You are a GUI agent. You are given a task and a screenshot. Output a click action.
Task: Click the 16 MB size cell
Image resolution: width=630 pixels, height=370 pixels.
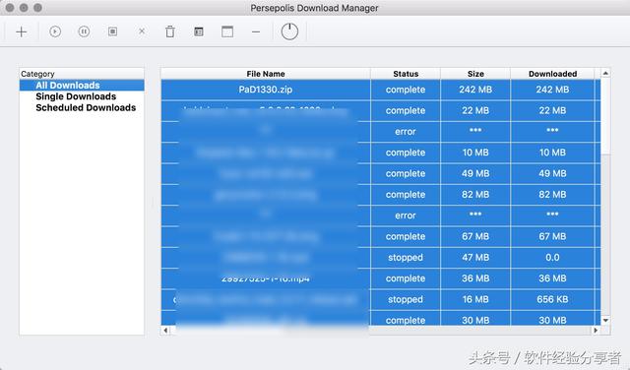[475, 299]
